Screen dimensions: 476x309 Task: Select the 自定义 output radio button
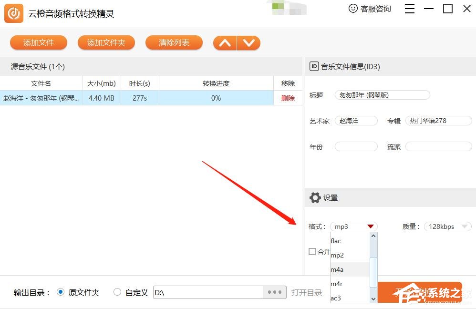tap(117, 292)
